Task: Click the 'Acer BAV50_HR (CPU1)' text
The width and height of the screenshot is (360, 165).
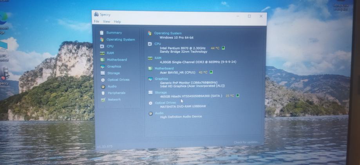Action: pos(178,73)
